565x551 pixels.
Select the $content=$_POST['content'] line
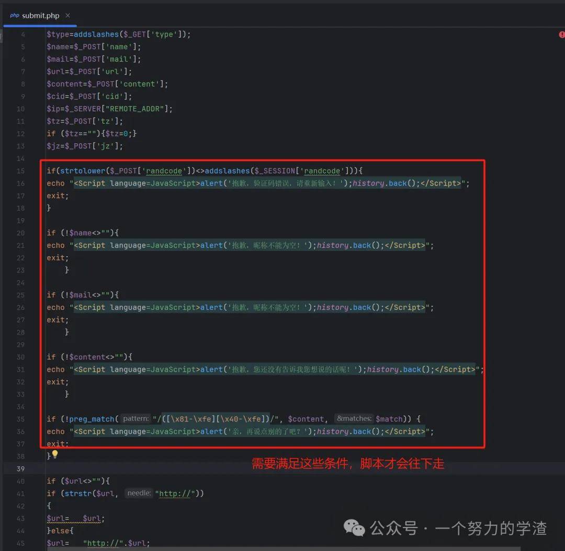click(x=107, y=84)
